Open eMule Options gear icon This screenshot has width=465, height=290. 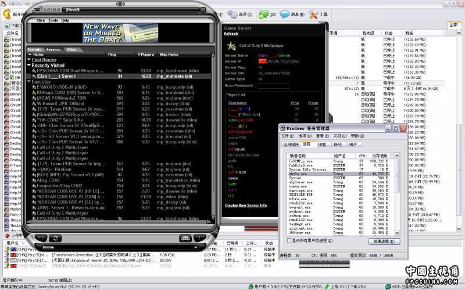(233, 14)
